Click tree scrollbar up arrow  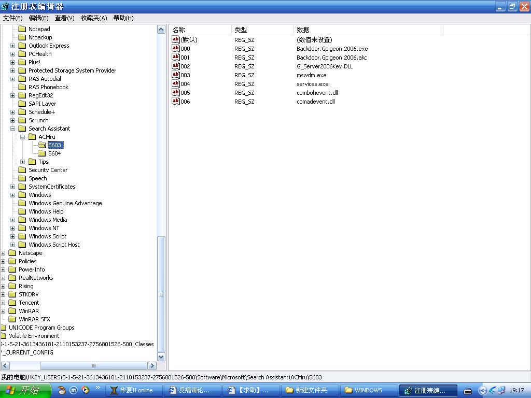click(x=162, y=30)
